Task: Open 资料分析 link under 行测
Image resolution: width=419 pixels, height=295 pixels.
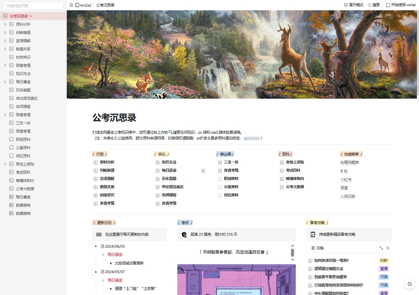Action: (107, 162)
